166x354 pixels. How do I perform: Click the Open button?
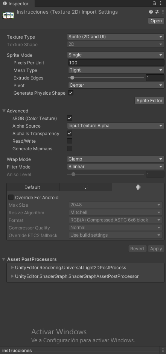tap(156, 21)
